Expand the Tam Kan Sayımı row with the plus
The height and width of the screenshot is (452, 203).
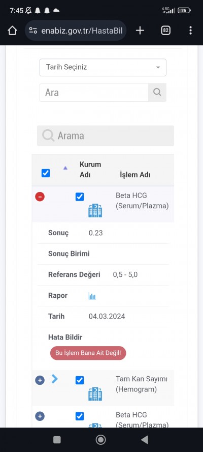coord(40,380)
